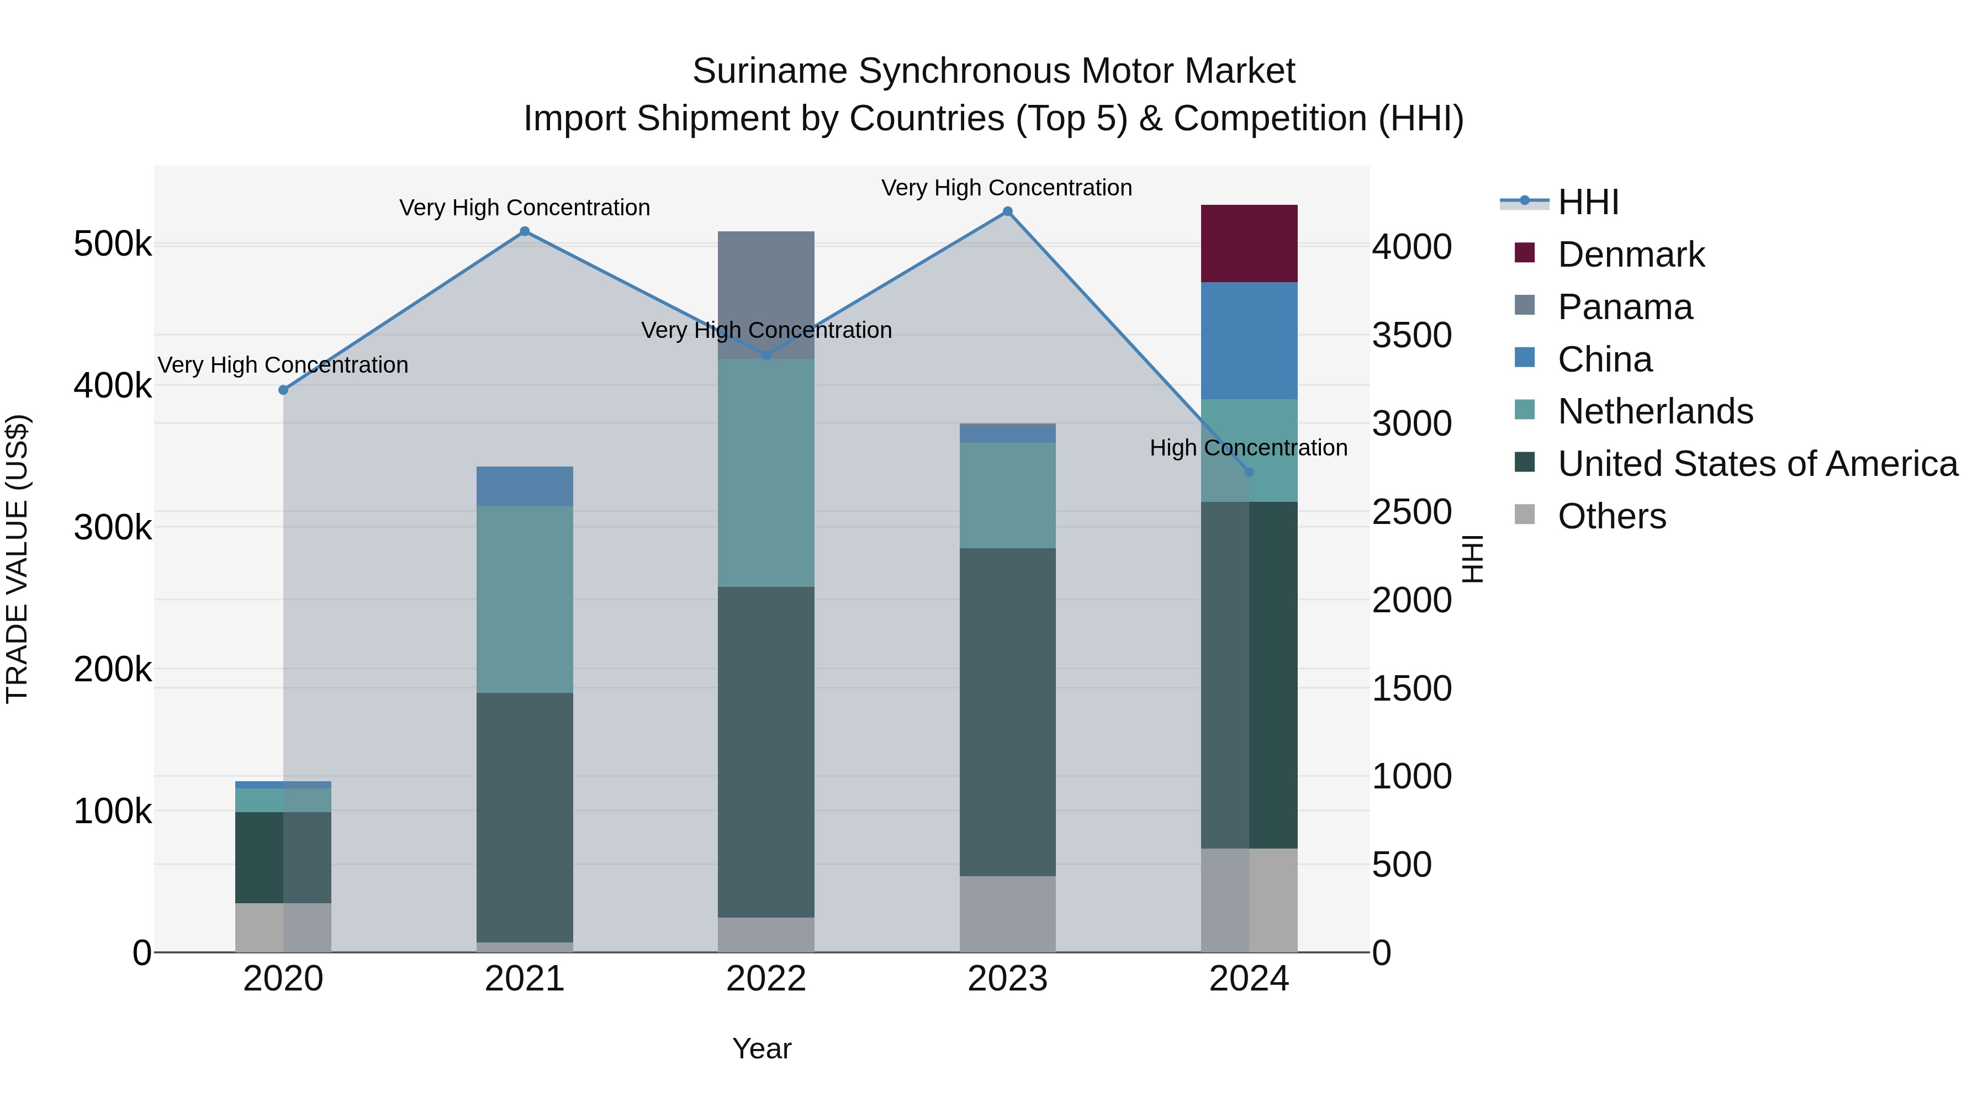This screenshot has height=1118, width=1988.
Task: Click the 500 right HHI axis tick
Action: point(1402,865)
